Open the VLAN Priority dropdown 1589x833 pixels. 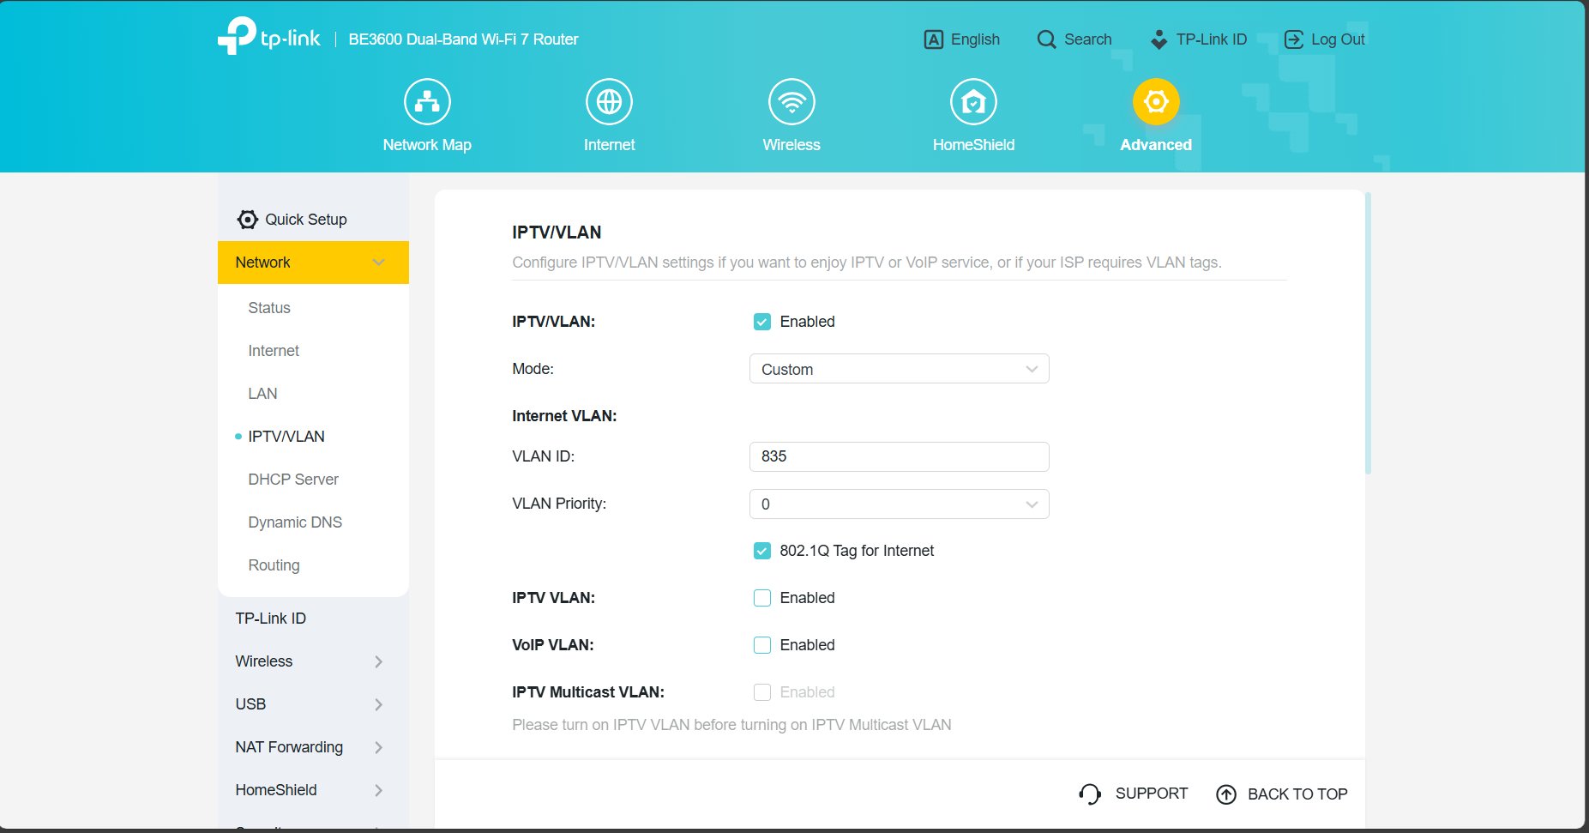click(x=899, y=504)
